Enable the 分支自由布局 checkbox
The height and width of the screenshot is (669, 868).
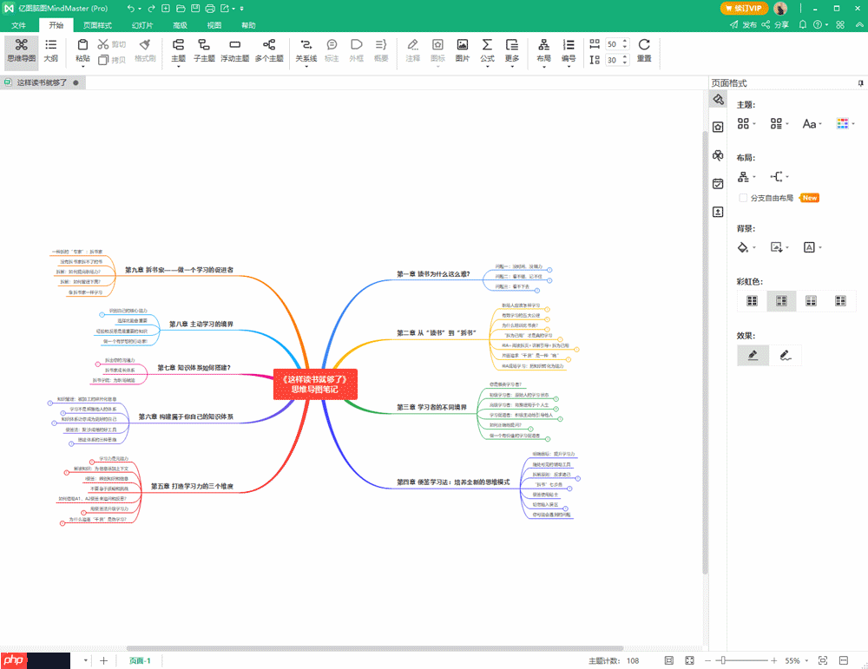[x=743, y=198]
